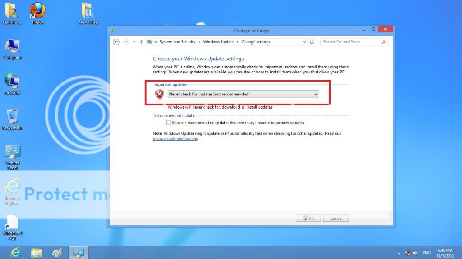462x259 pixels.
Task: Open the privacy statement online link
Action: pos(175,139)
